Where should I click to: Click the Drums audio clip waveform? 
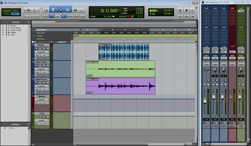[124, 52]
